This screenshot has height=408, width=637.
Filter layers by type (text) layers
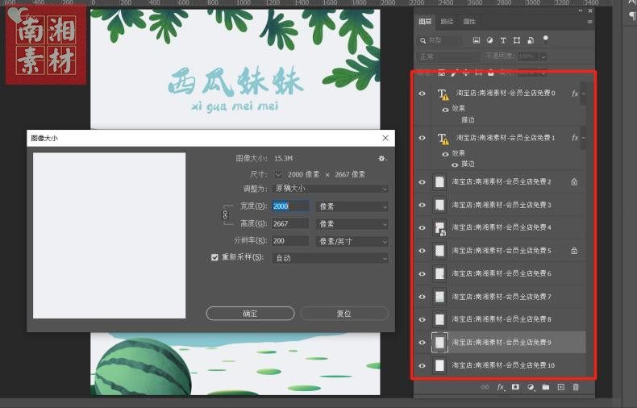point(503,40)
